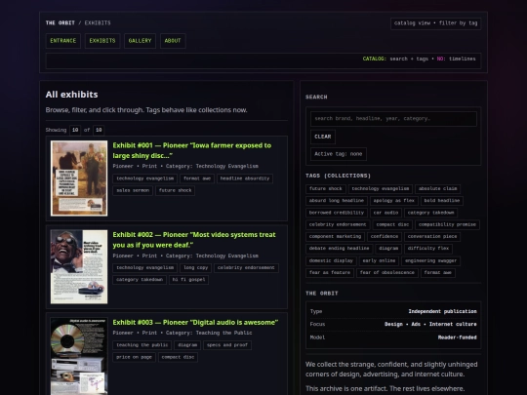
Task: Filter by 'borrowed credibility' collection tag
Action: coord(337,213)
